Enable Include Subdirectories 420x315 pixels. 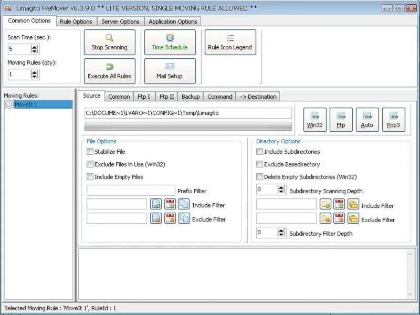259,152
